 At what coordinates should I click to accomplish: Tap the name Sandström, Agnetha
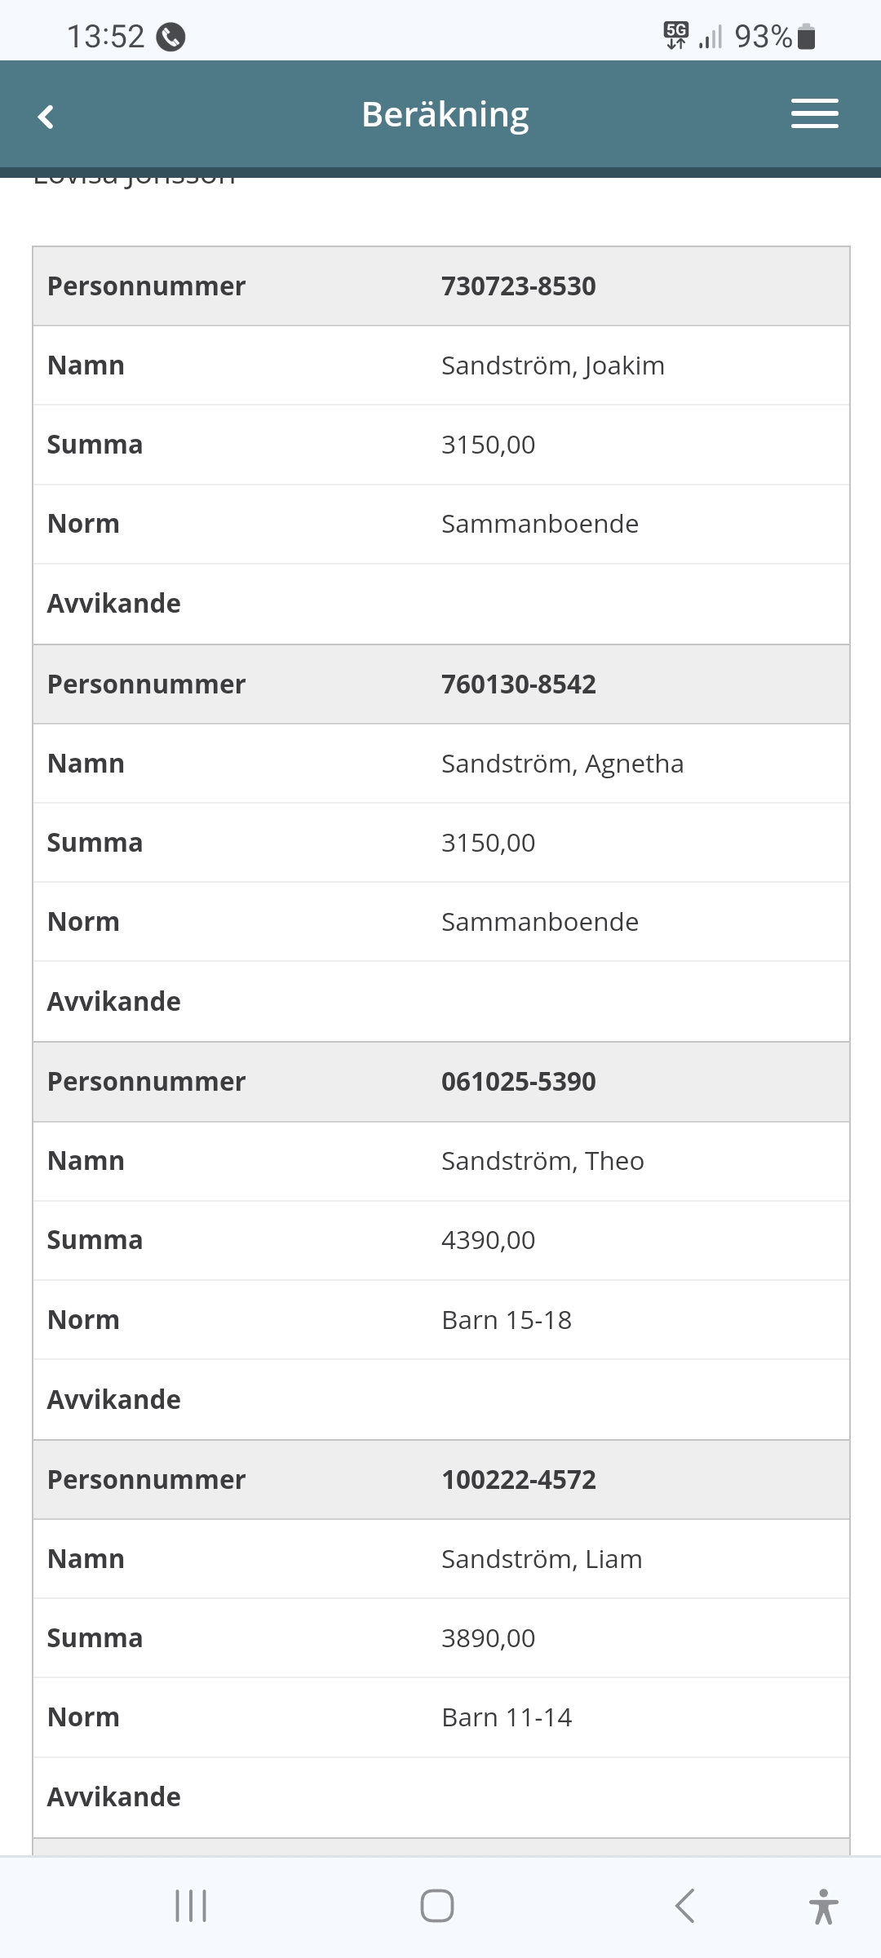click(562, 764)
